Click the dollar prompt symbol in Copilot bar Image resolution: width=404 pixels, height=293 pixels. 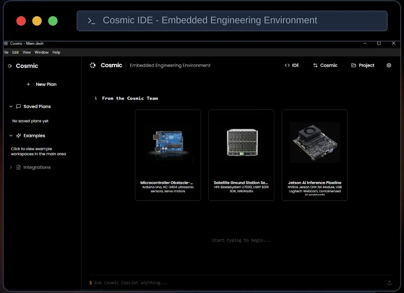click(91, 283)
